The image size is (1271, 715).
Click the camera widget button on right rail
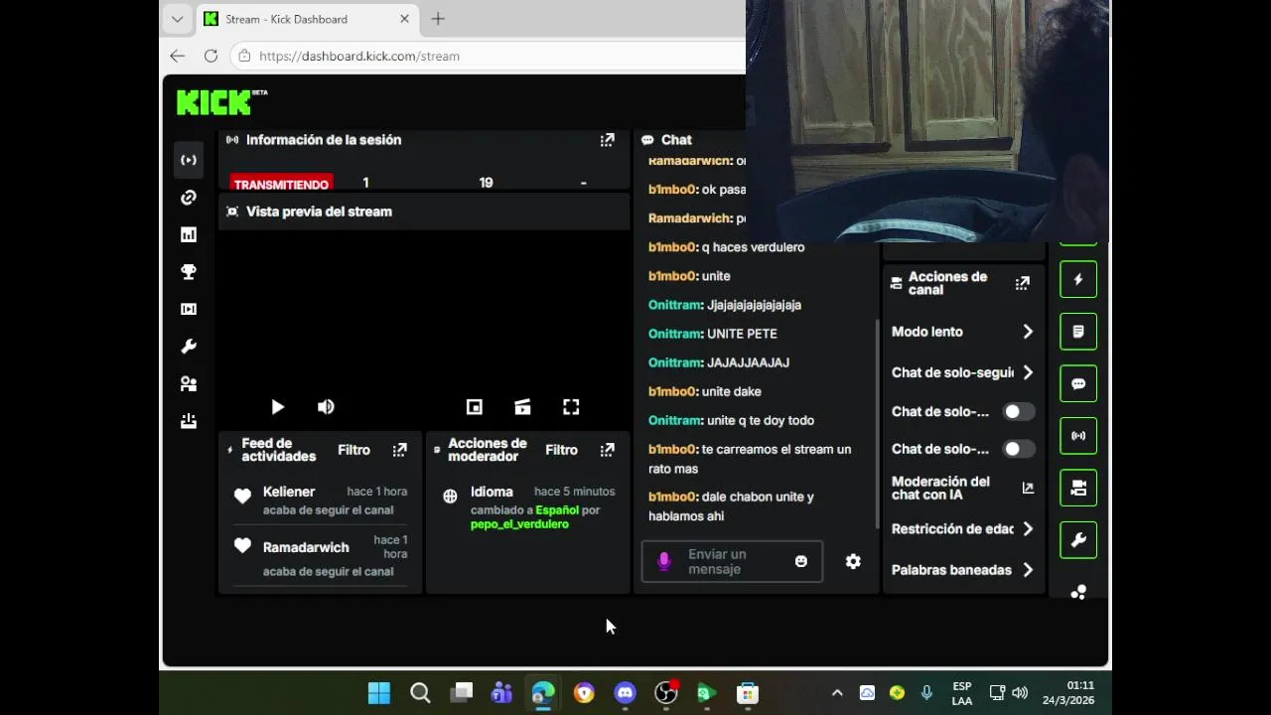click(1078, 488)
